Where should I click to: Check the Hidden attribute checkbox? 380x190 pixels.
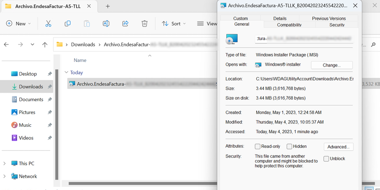289,147
